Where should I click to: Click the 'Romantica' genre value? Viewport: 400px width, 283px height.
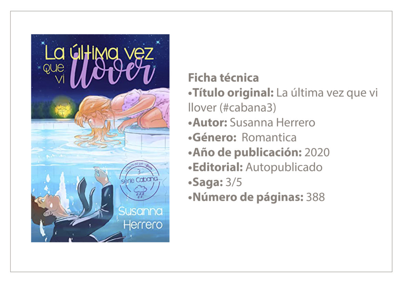269,138
